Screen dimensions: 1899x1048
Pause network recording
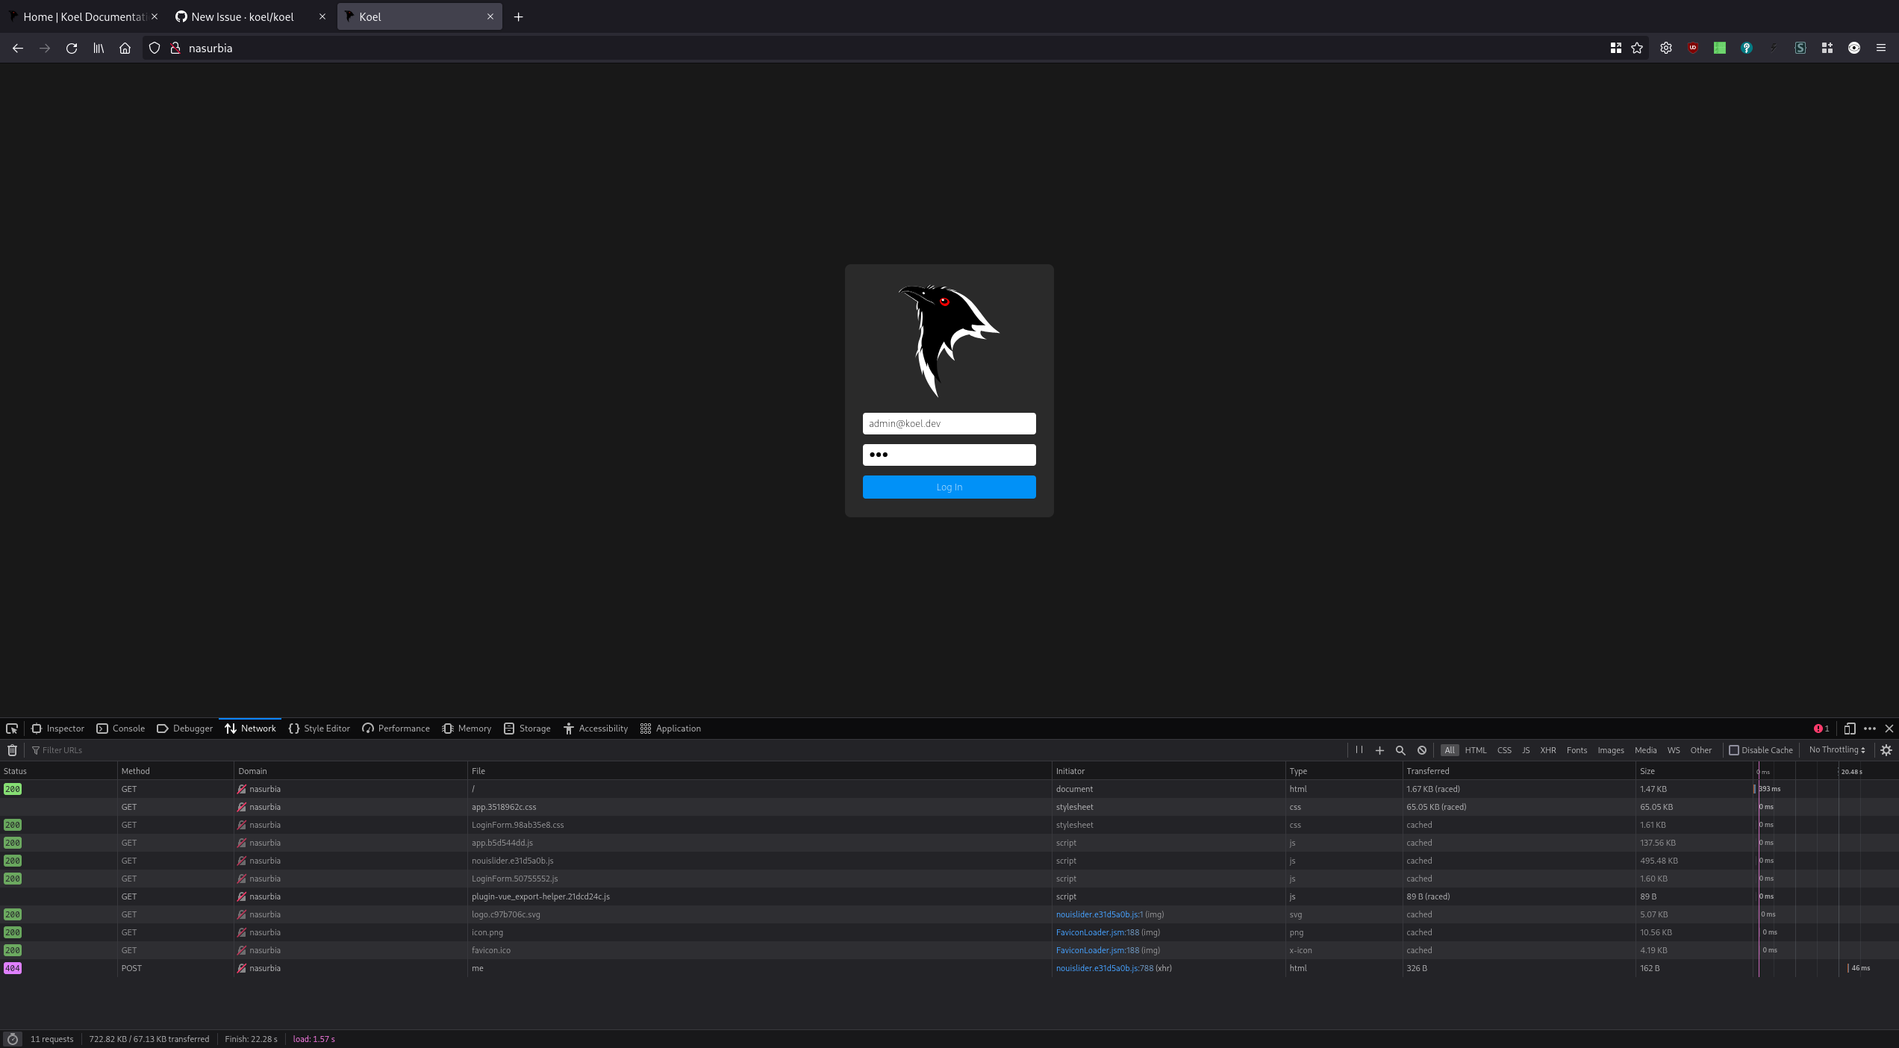coord(1359,750)
